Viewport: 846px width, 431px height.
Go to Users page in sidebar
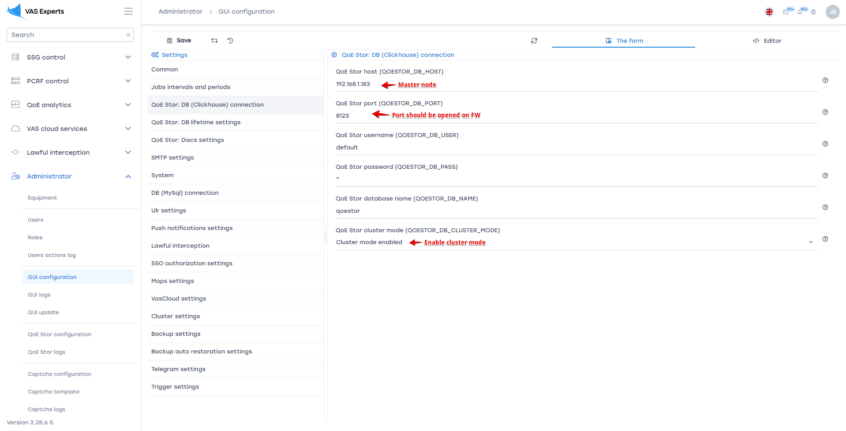coord(36,220)
